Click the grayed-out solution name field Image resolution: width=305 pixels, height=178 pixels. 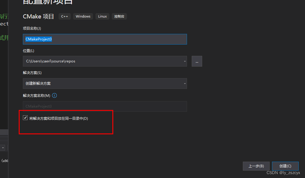(105, 106)
